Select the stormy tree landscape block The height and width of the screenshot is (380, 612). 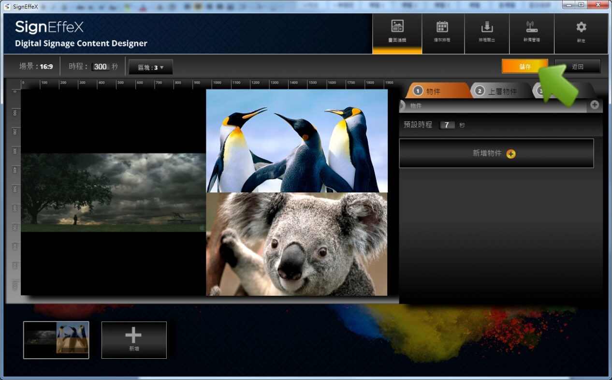[x=113, y=192]
